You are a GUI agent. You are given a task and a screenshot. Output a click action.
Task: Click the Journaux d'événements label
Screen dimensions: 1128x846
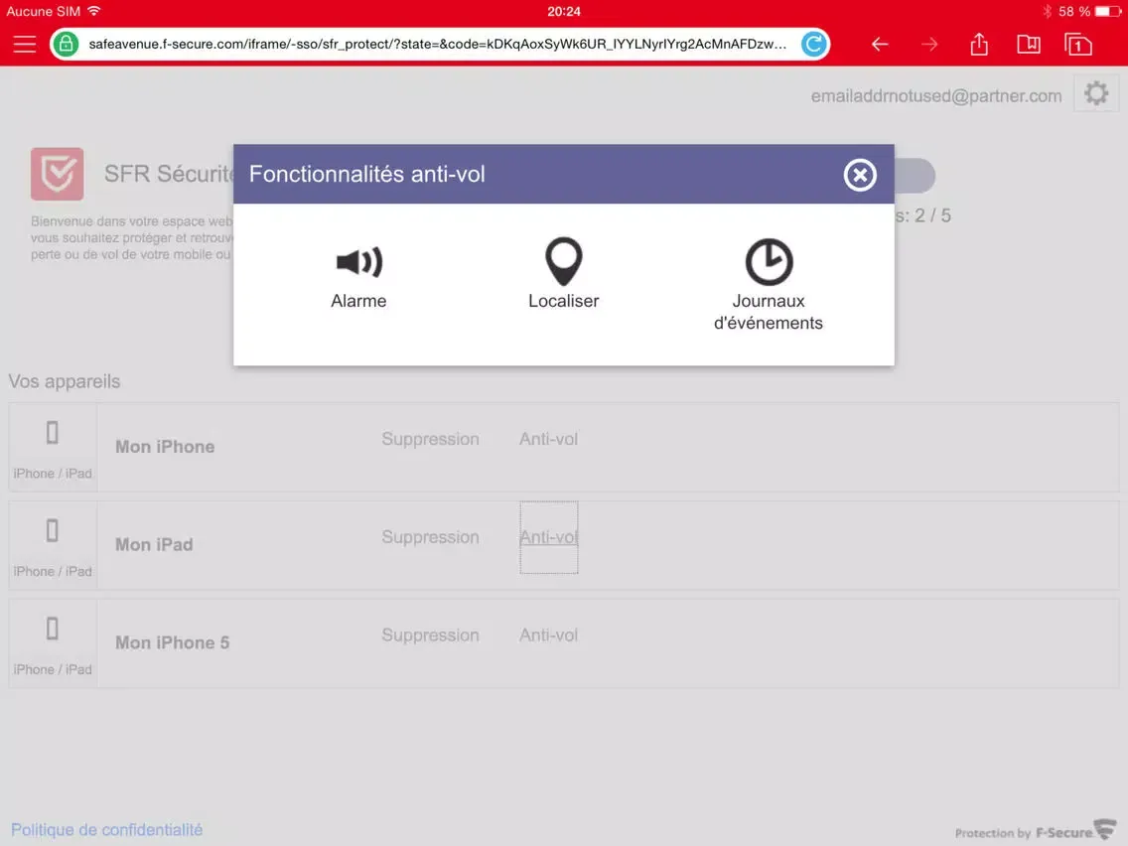pyautogui.click(x=769, y=312)
